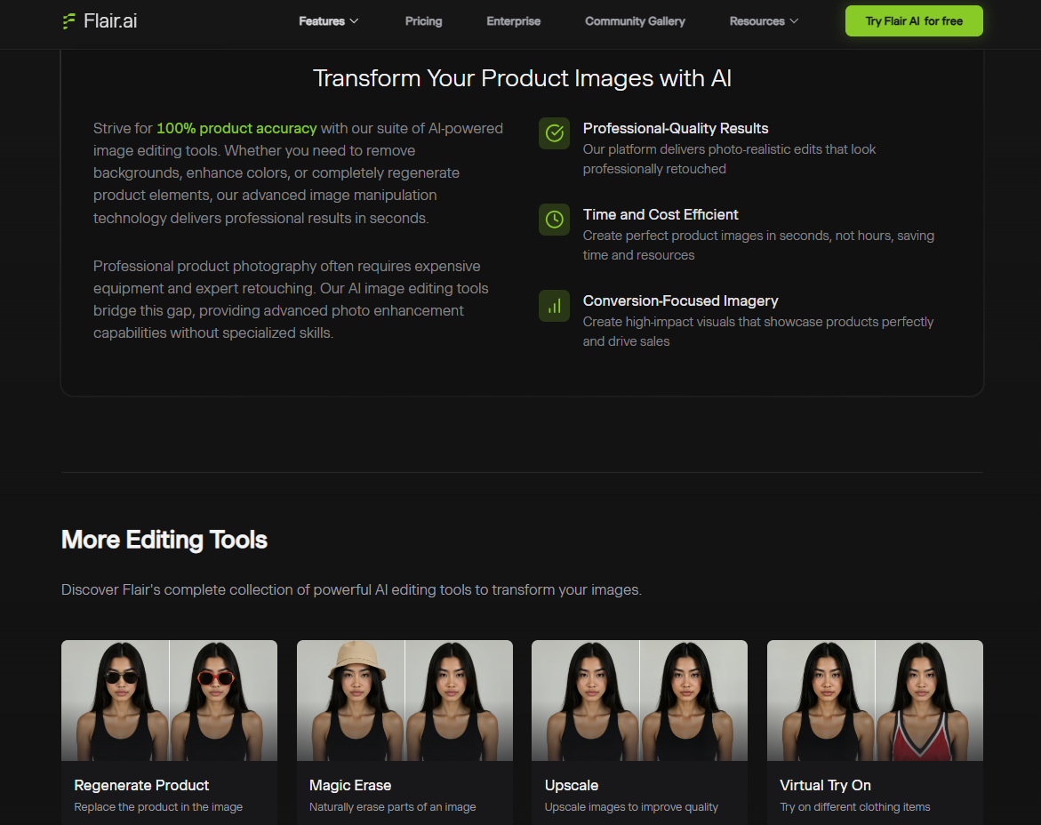Click the Magic Erase card title
This screenshot has width=1041, height=825.
[x=350, y=785]
